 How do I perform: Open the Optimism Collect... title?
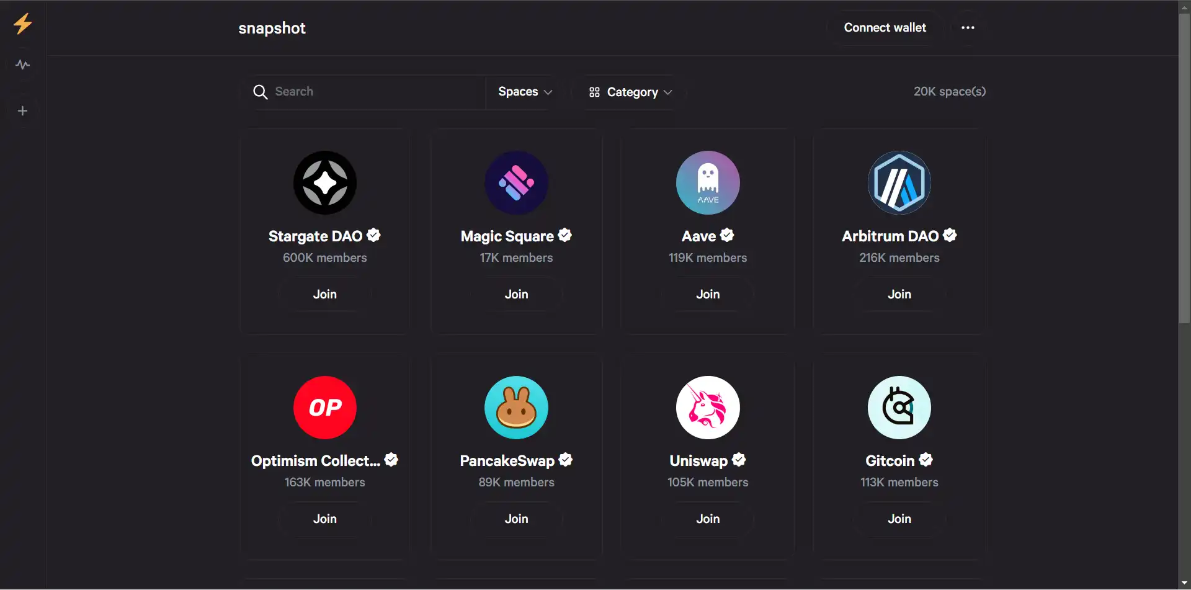(x=316, y=461)
